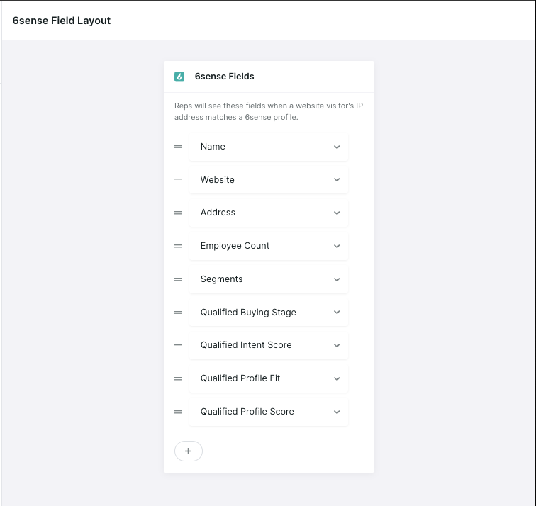Expand the Address field dropdown
This screenshot has width=536, height=506.
coord(268,213)
